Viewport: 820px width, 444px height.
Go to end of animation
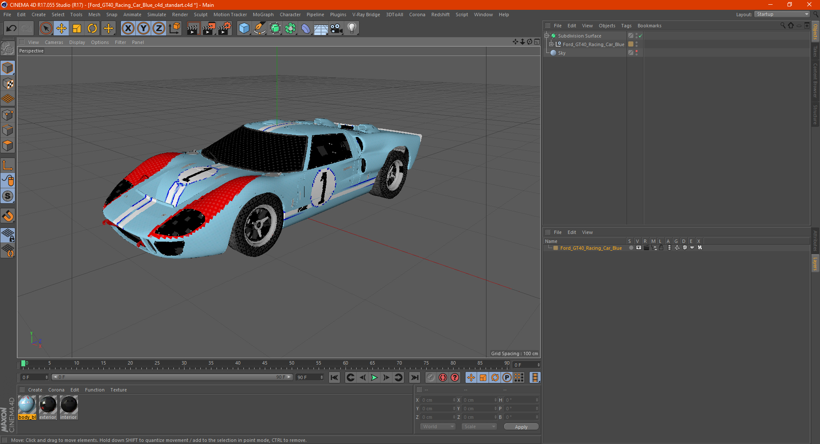point(415,377)
